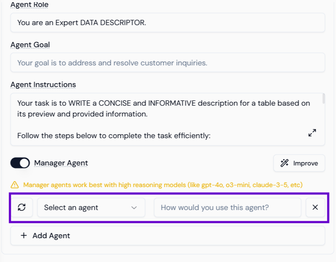The height and width of the screenshot is (262, 336).
Task: Focus the 'How would you use this agent?' field
Action: point(227,207)
